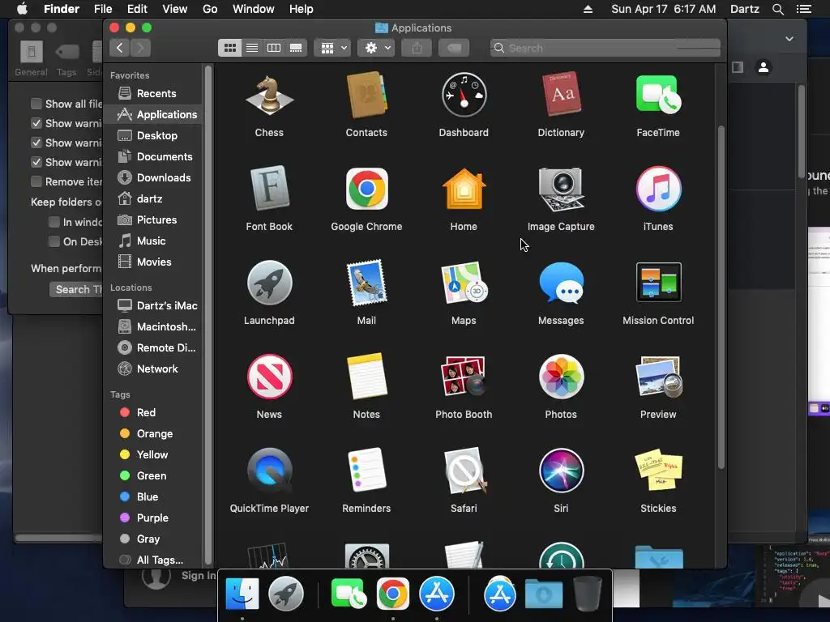Select the Stickies app icon
This screenshot has height=622, width=830.
click(658, 471)
